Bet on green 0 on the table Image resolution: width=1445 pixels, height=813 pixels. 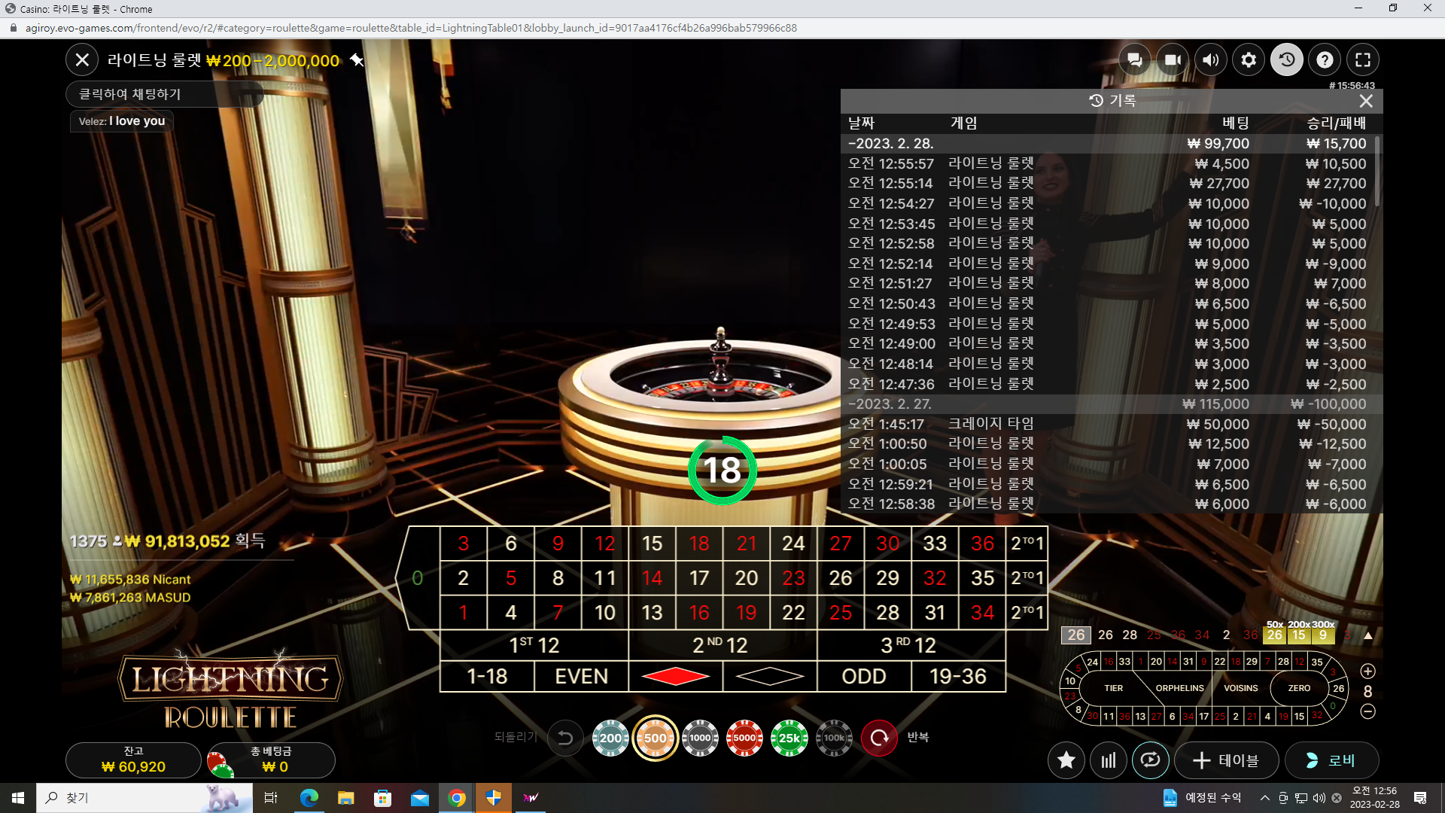418,578
